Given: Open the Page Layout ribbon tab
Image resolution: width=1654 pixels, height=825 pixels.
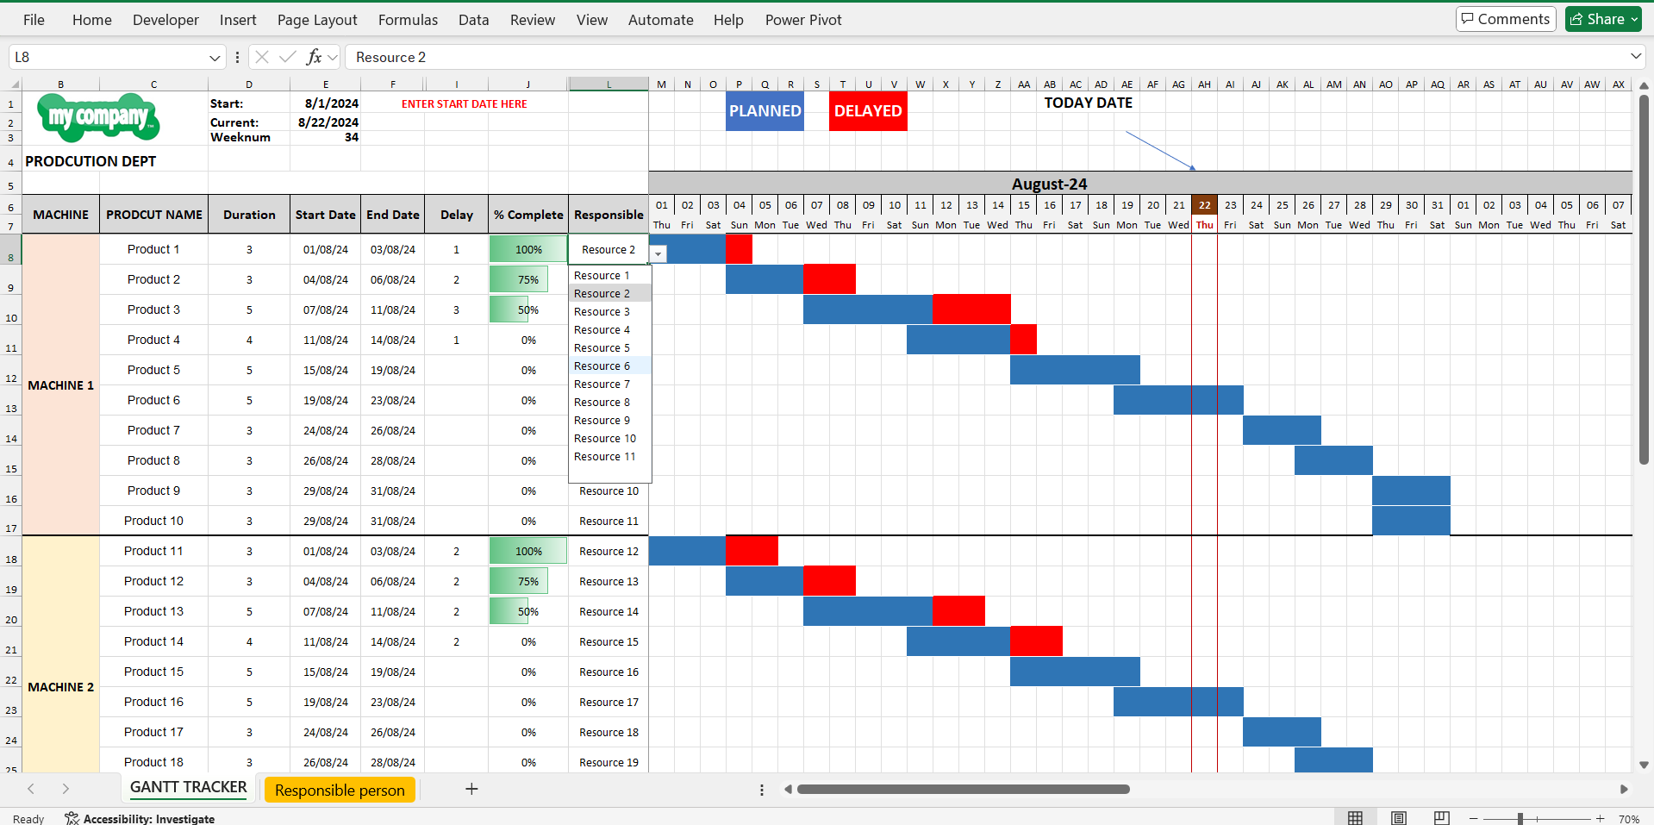Looking at the screenshot, I should (316, 20).
